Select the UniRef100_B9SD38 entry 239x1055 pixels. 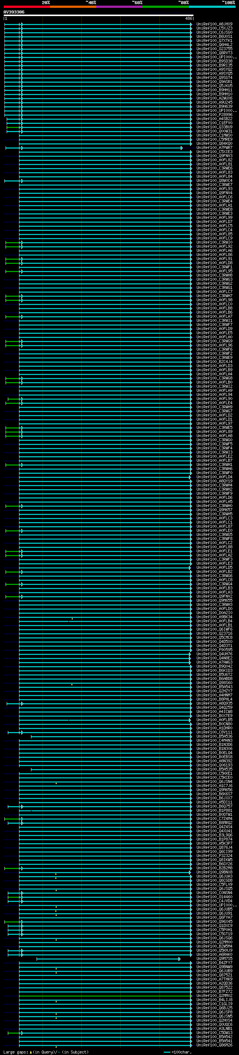[x=214, y=61]
